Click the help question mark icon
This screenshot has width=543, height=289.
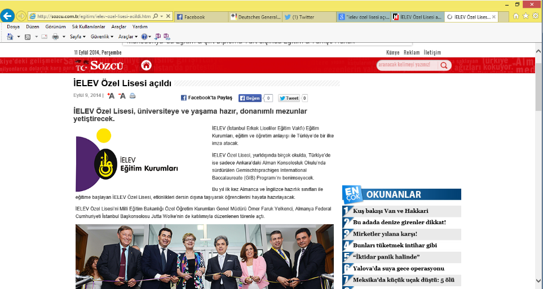pos(144,37)
